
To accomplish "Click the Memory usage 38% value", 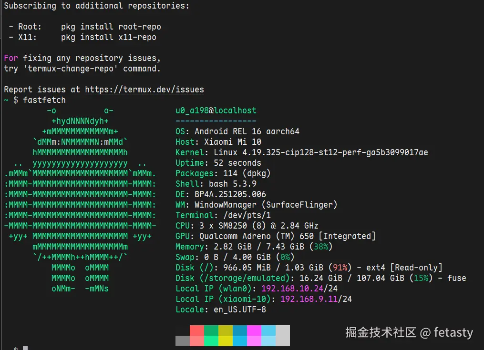I will click(x=321, y=247).
